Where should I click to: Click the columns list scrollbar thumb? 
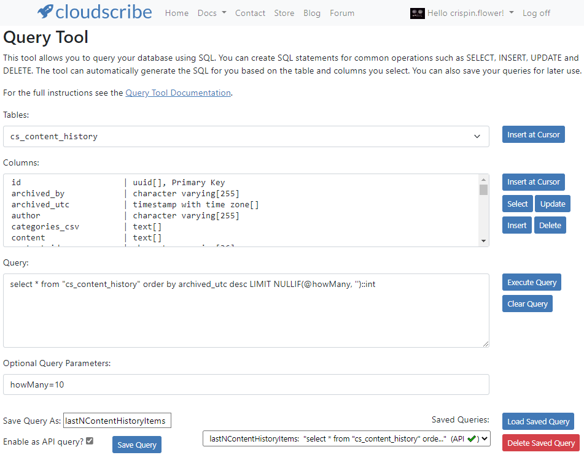click(x=483, y=189)
